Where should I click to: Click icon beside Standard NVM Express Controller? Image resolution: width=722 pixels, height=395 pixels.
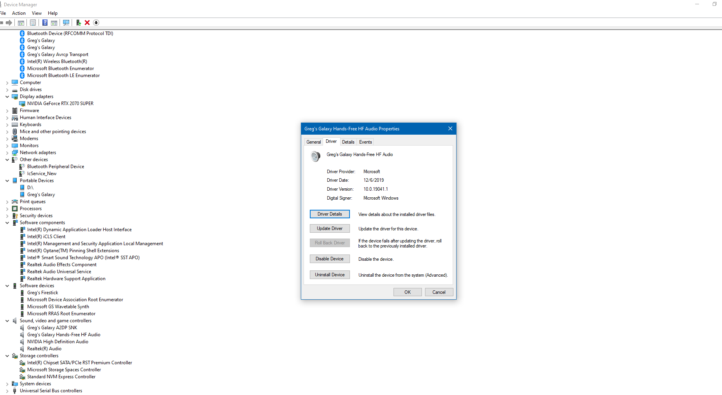[x=22, y=377]
